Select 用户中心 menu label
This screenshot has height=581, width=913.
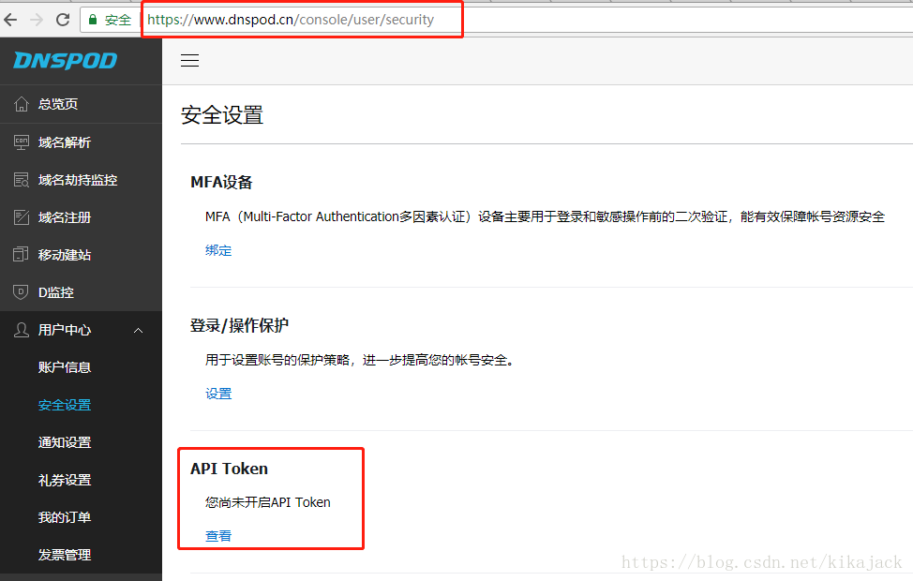coord(65,330)
